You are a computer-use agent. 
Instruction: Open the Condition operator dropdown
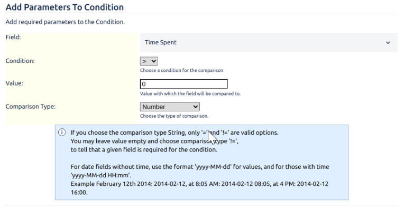click(149, 61)
